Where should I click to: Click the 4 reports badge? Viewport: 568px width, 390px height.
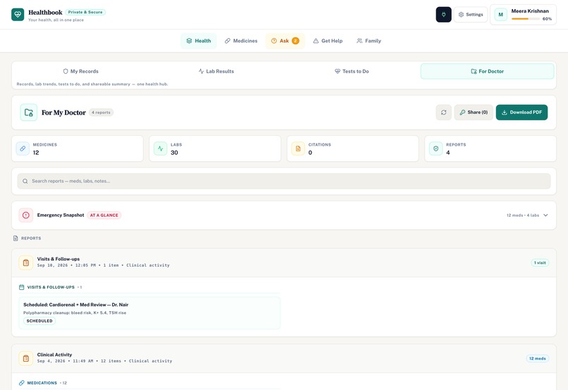click(x=101, y=113)
